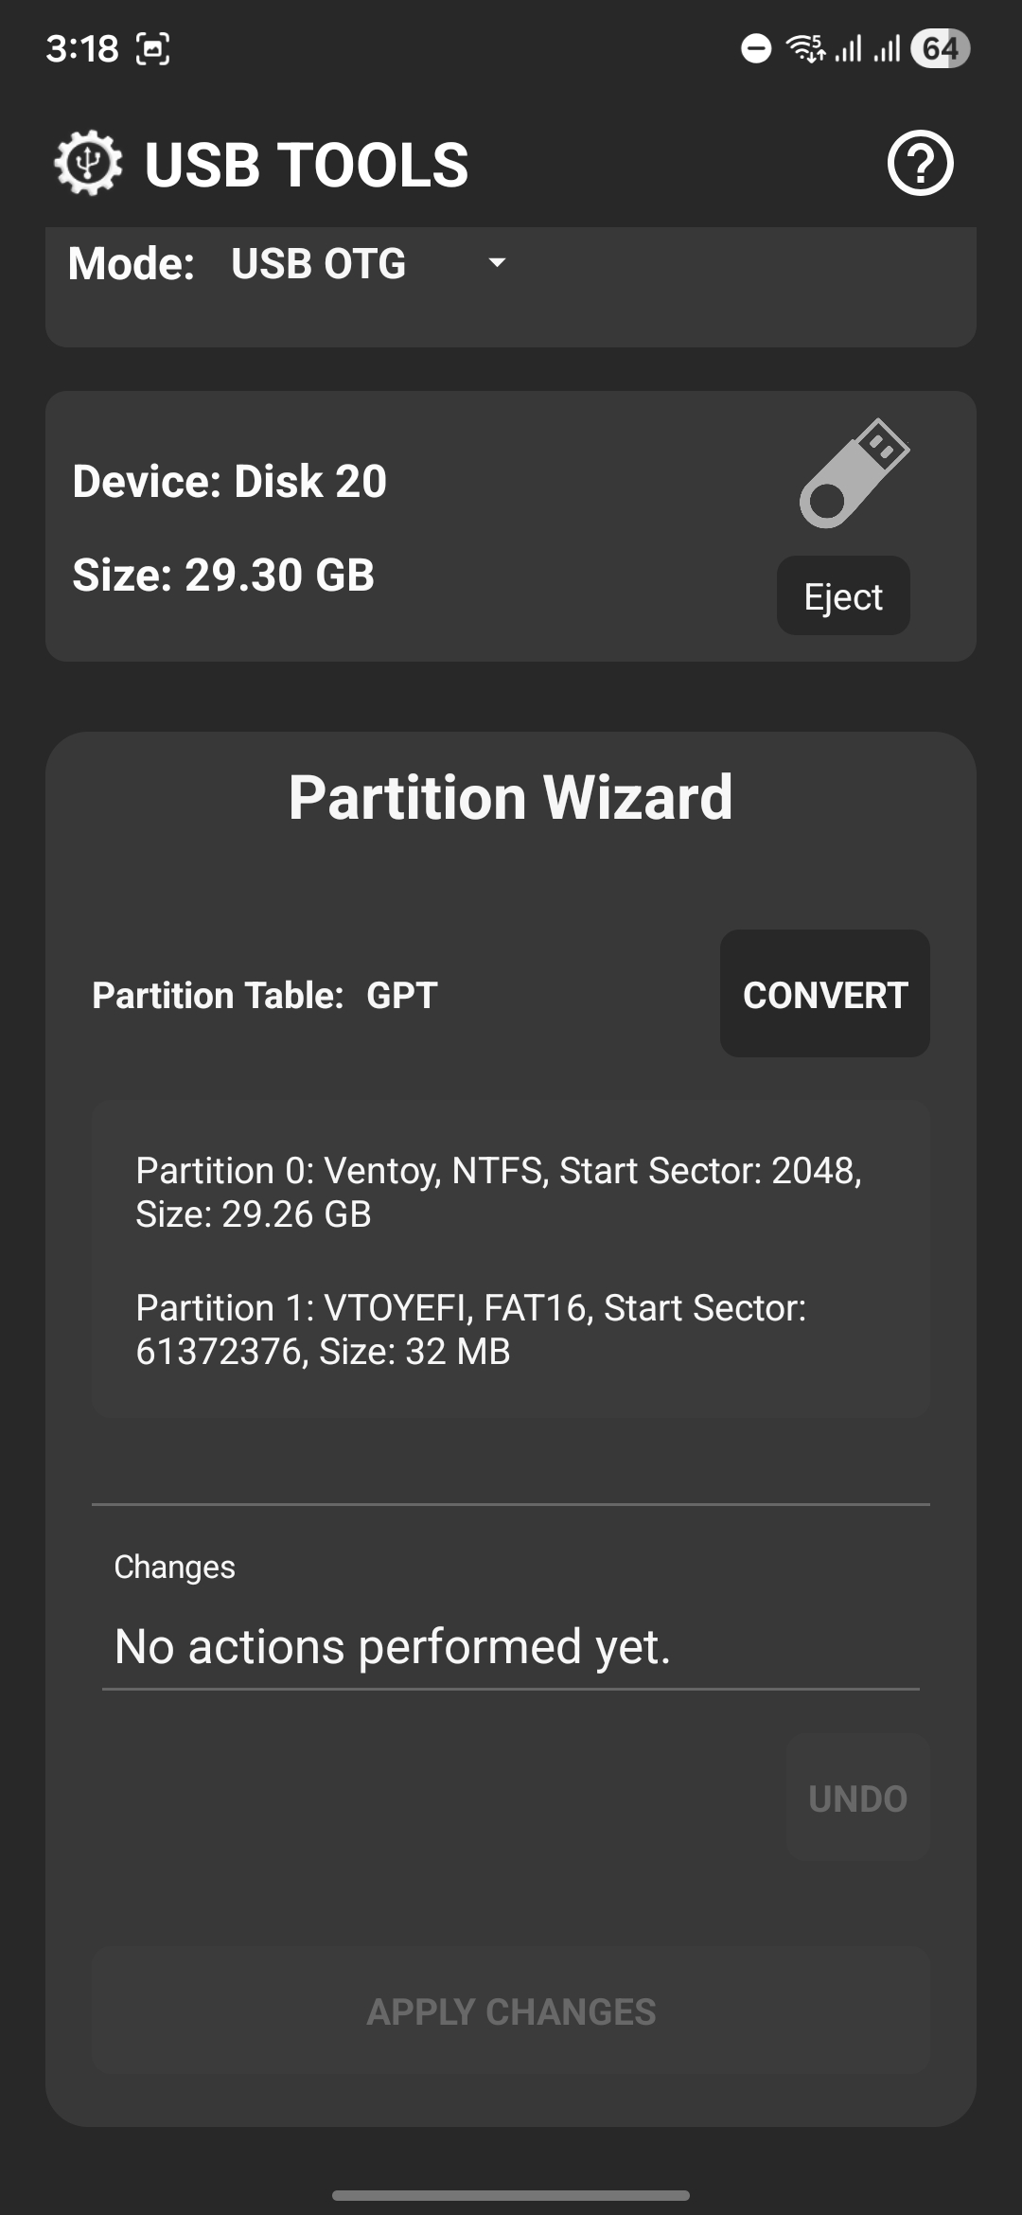The height and width of the screenshot is (2215, 1022).
Task: Tap the Wi-Fi status icon
Action: (805, 48)
